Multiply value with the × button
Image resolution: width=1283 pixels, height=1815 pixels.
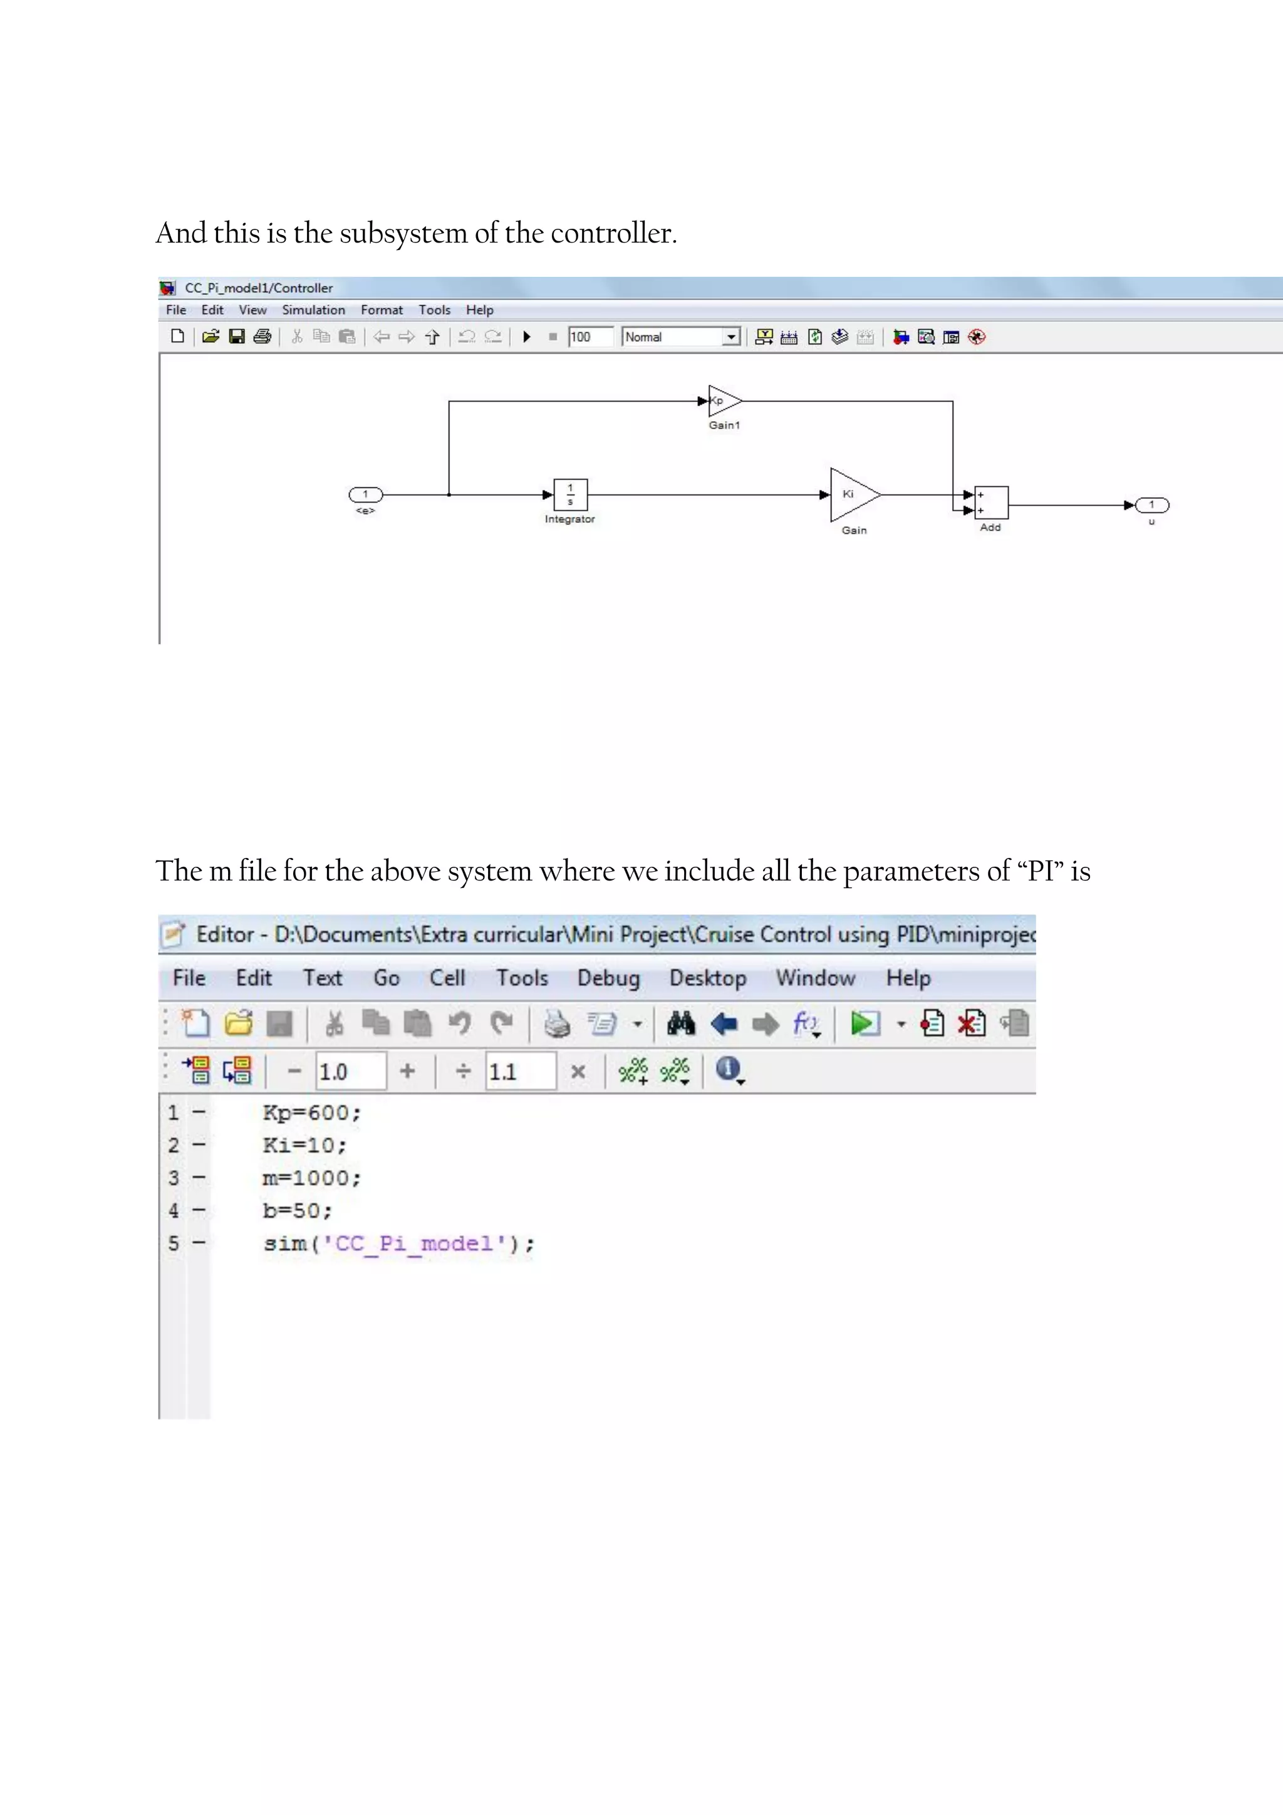click(578, 1071)
